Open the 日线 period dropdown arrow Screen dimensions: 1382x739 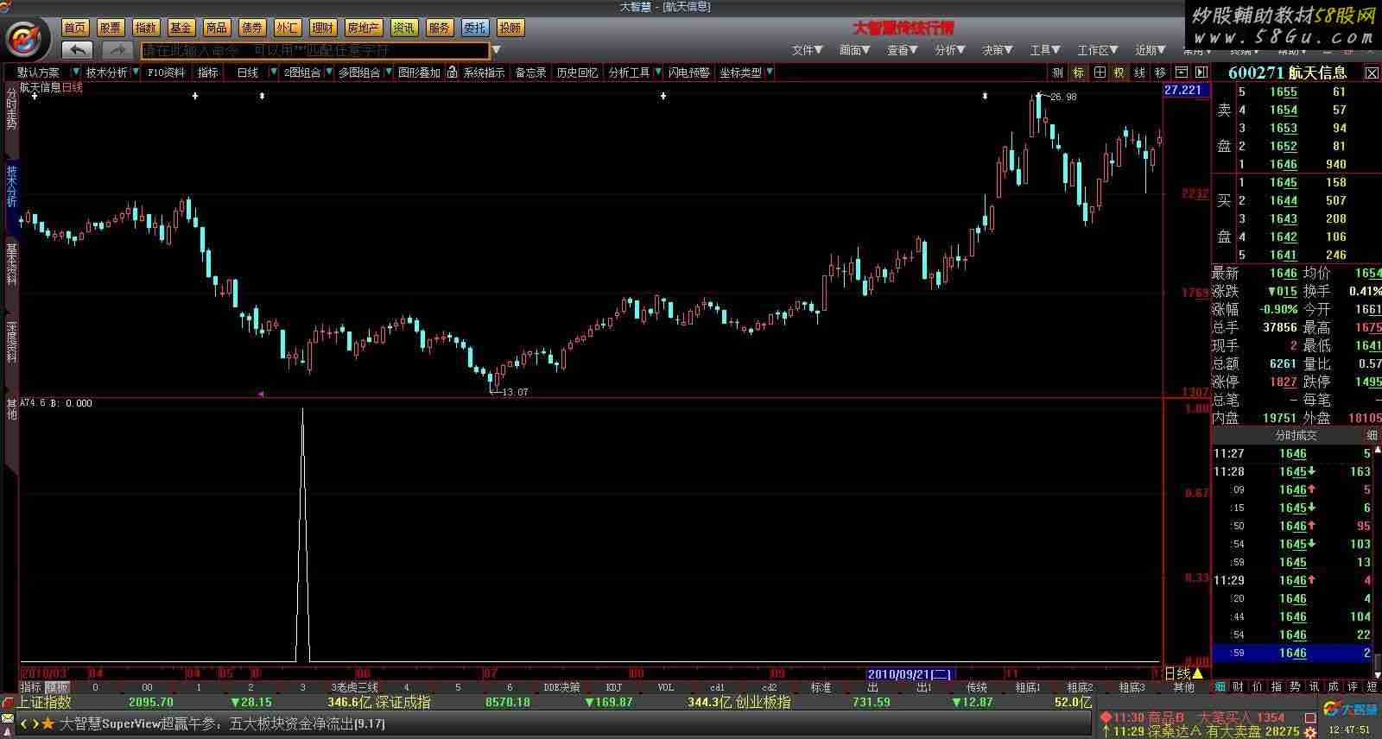point(273,73)
